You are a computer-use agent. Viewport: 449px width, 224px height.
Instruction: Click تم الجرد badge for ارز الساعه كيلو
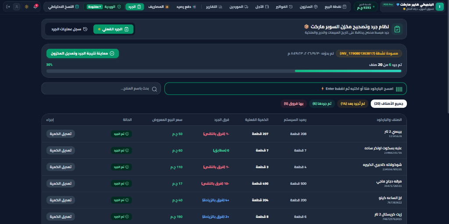click(x=121, y=200)
